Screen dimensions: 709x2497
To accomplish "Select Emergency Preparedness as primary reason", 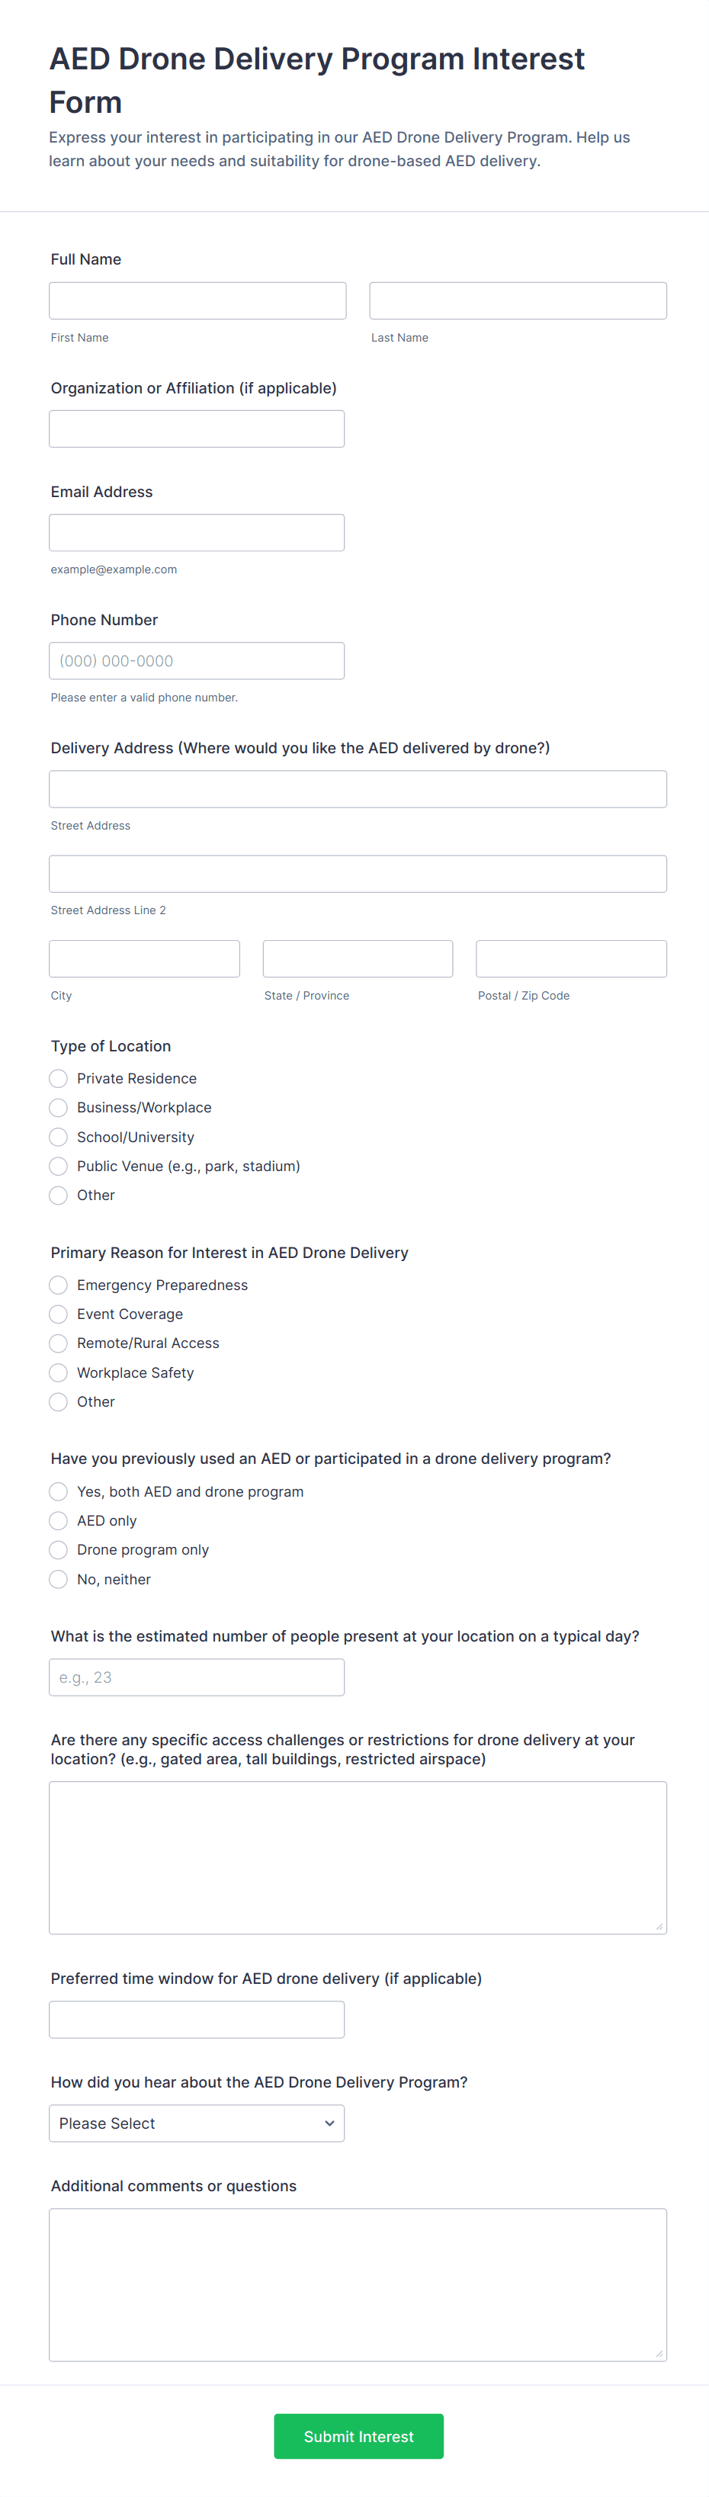I will tap(58, 1285).
